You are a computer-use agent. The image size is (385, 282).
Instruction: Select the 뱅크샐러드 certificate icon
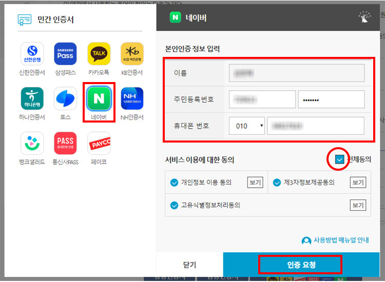tap(32, 143)
